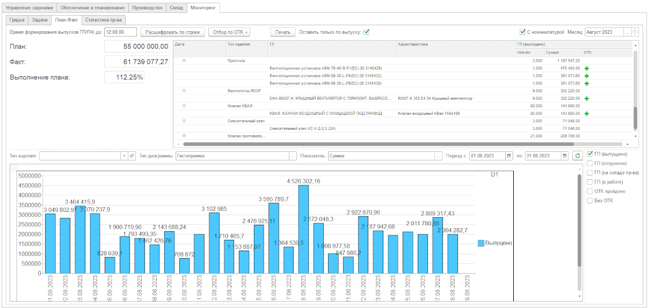This screenshot has width=648, height=308.
Task: Click green plus in Клапан КВАЛ row
Action: point(587,114)
